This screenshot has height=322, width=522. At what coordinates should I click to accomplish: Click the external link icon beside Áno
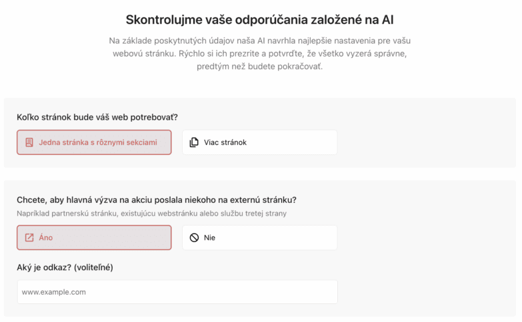[29, 238]
